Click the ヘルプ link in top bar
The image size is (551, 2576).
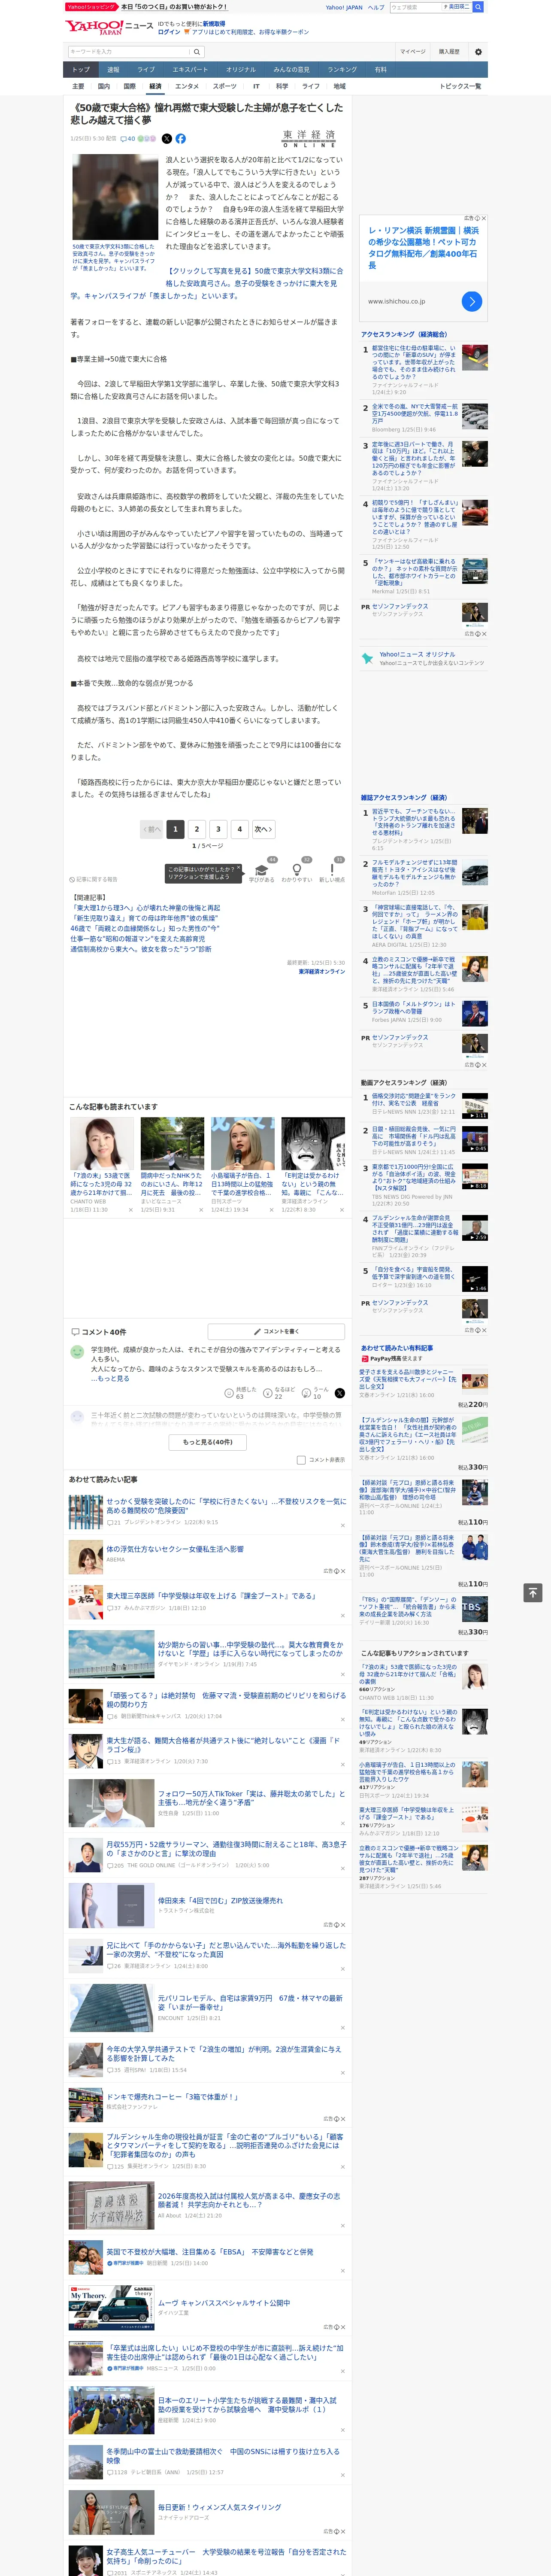(375, 7)
